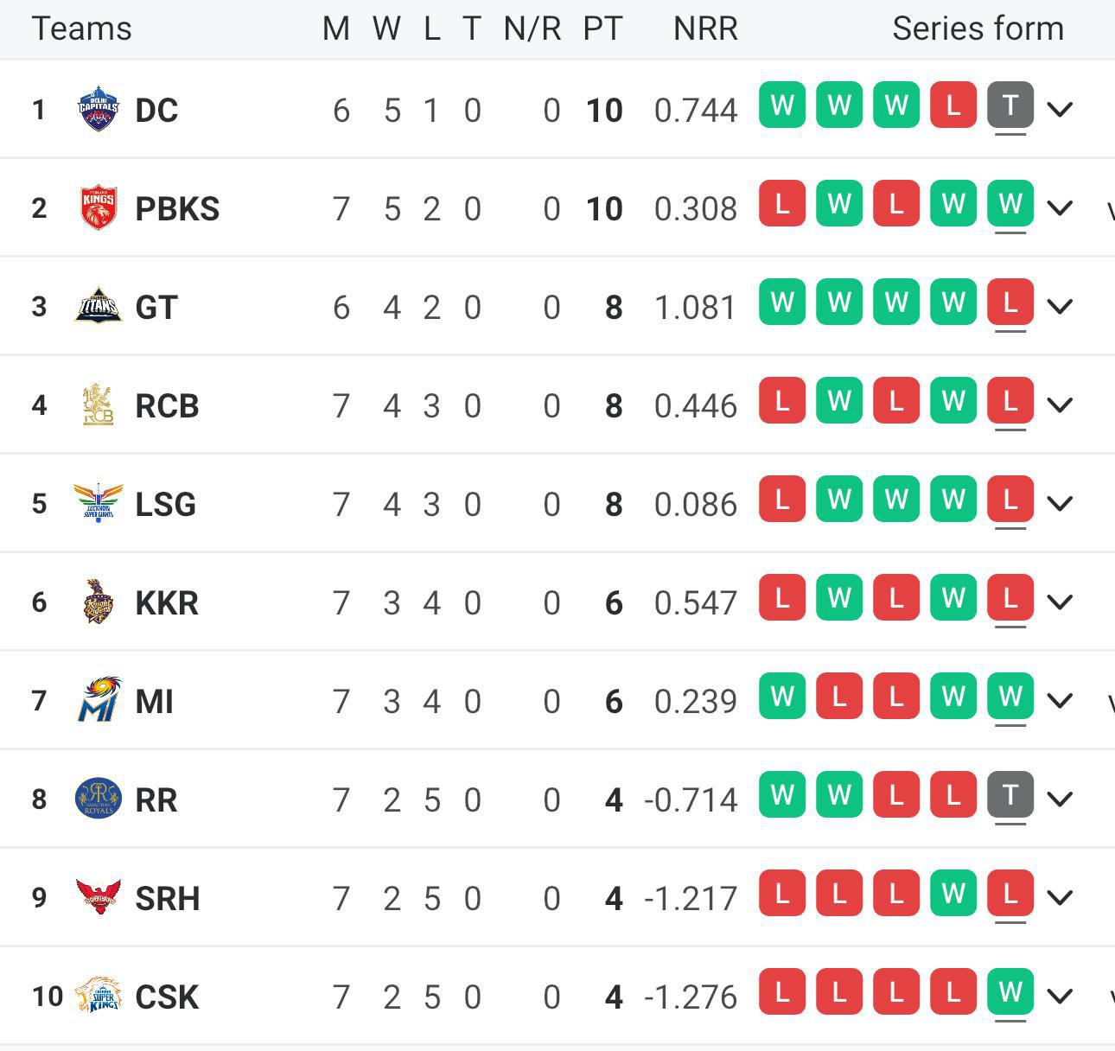The height and width of the screenshot is (1051, 1115).
Task: Open the LSG team name link
Action: click(x=165, y=504)
